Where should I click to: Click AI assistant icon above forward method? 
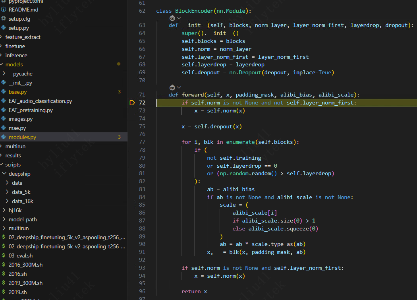172,87
